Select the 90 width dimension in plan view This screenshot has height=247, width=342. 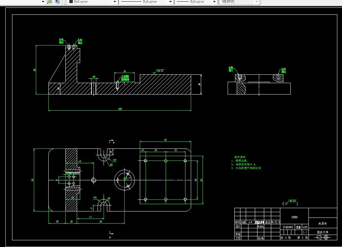coord(165,140)
